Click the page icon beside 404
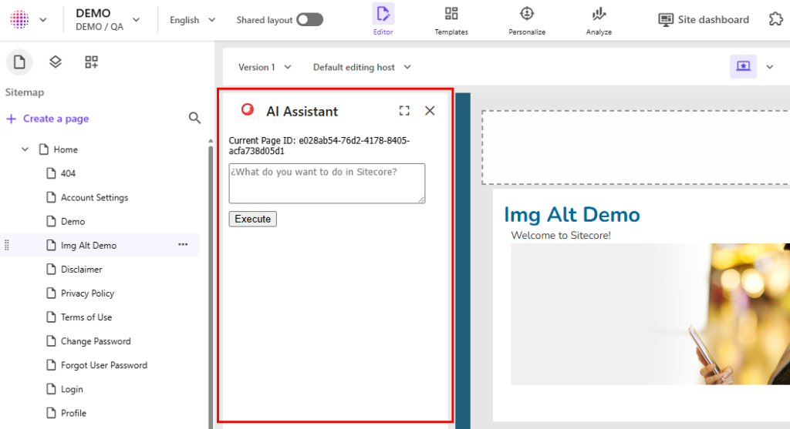 tap(51, 173)
